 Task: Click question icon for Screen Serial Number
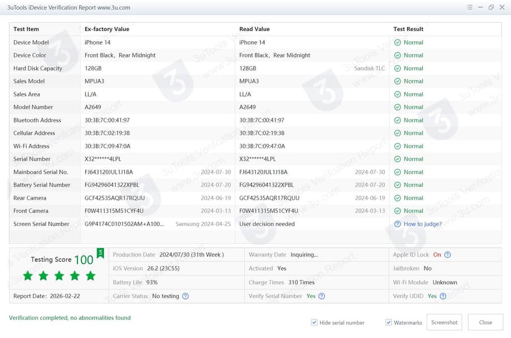coord(397,224)
